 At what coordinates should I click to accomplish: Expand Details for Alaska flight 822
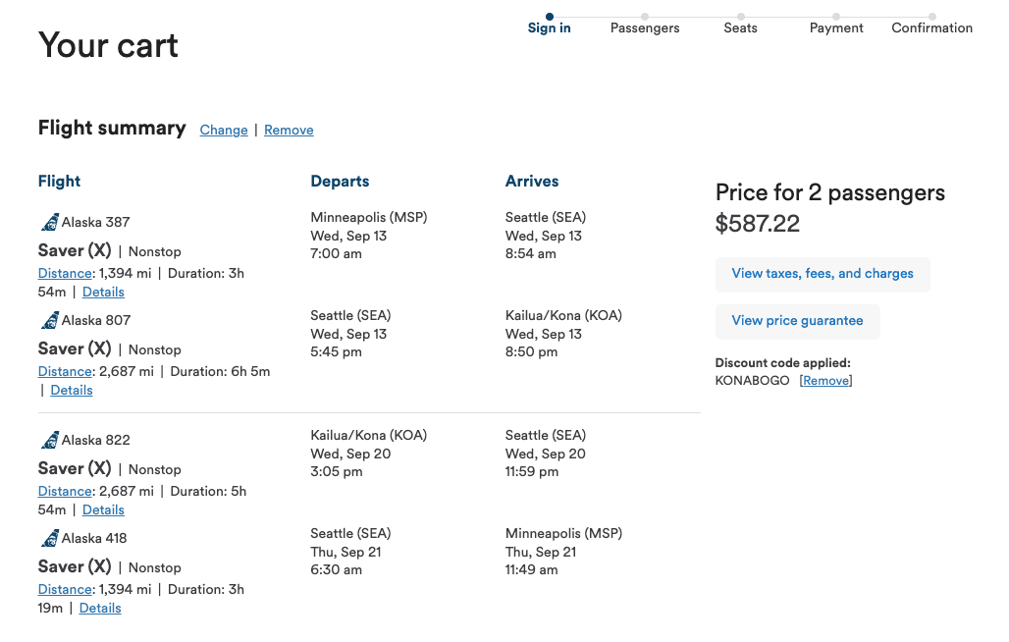coord(102,509)
